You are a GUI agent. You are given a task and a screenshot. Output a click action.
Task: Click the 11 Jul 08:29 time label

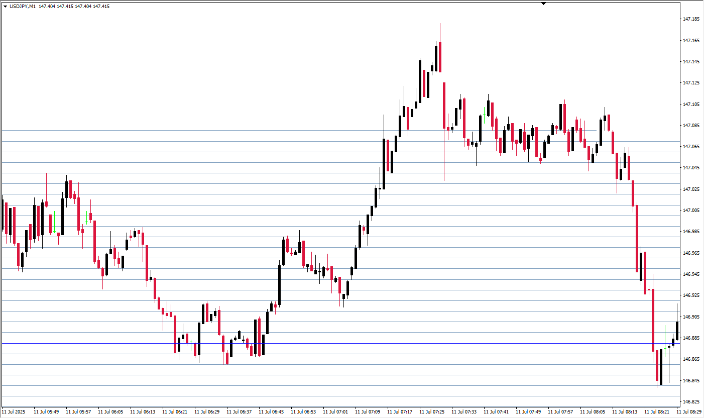click(x=689, y=412)
